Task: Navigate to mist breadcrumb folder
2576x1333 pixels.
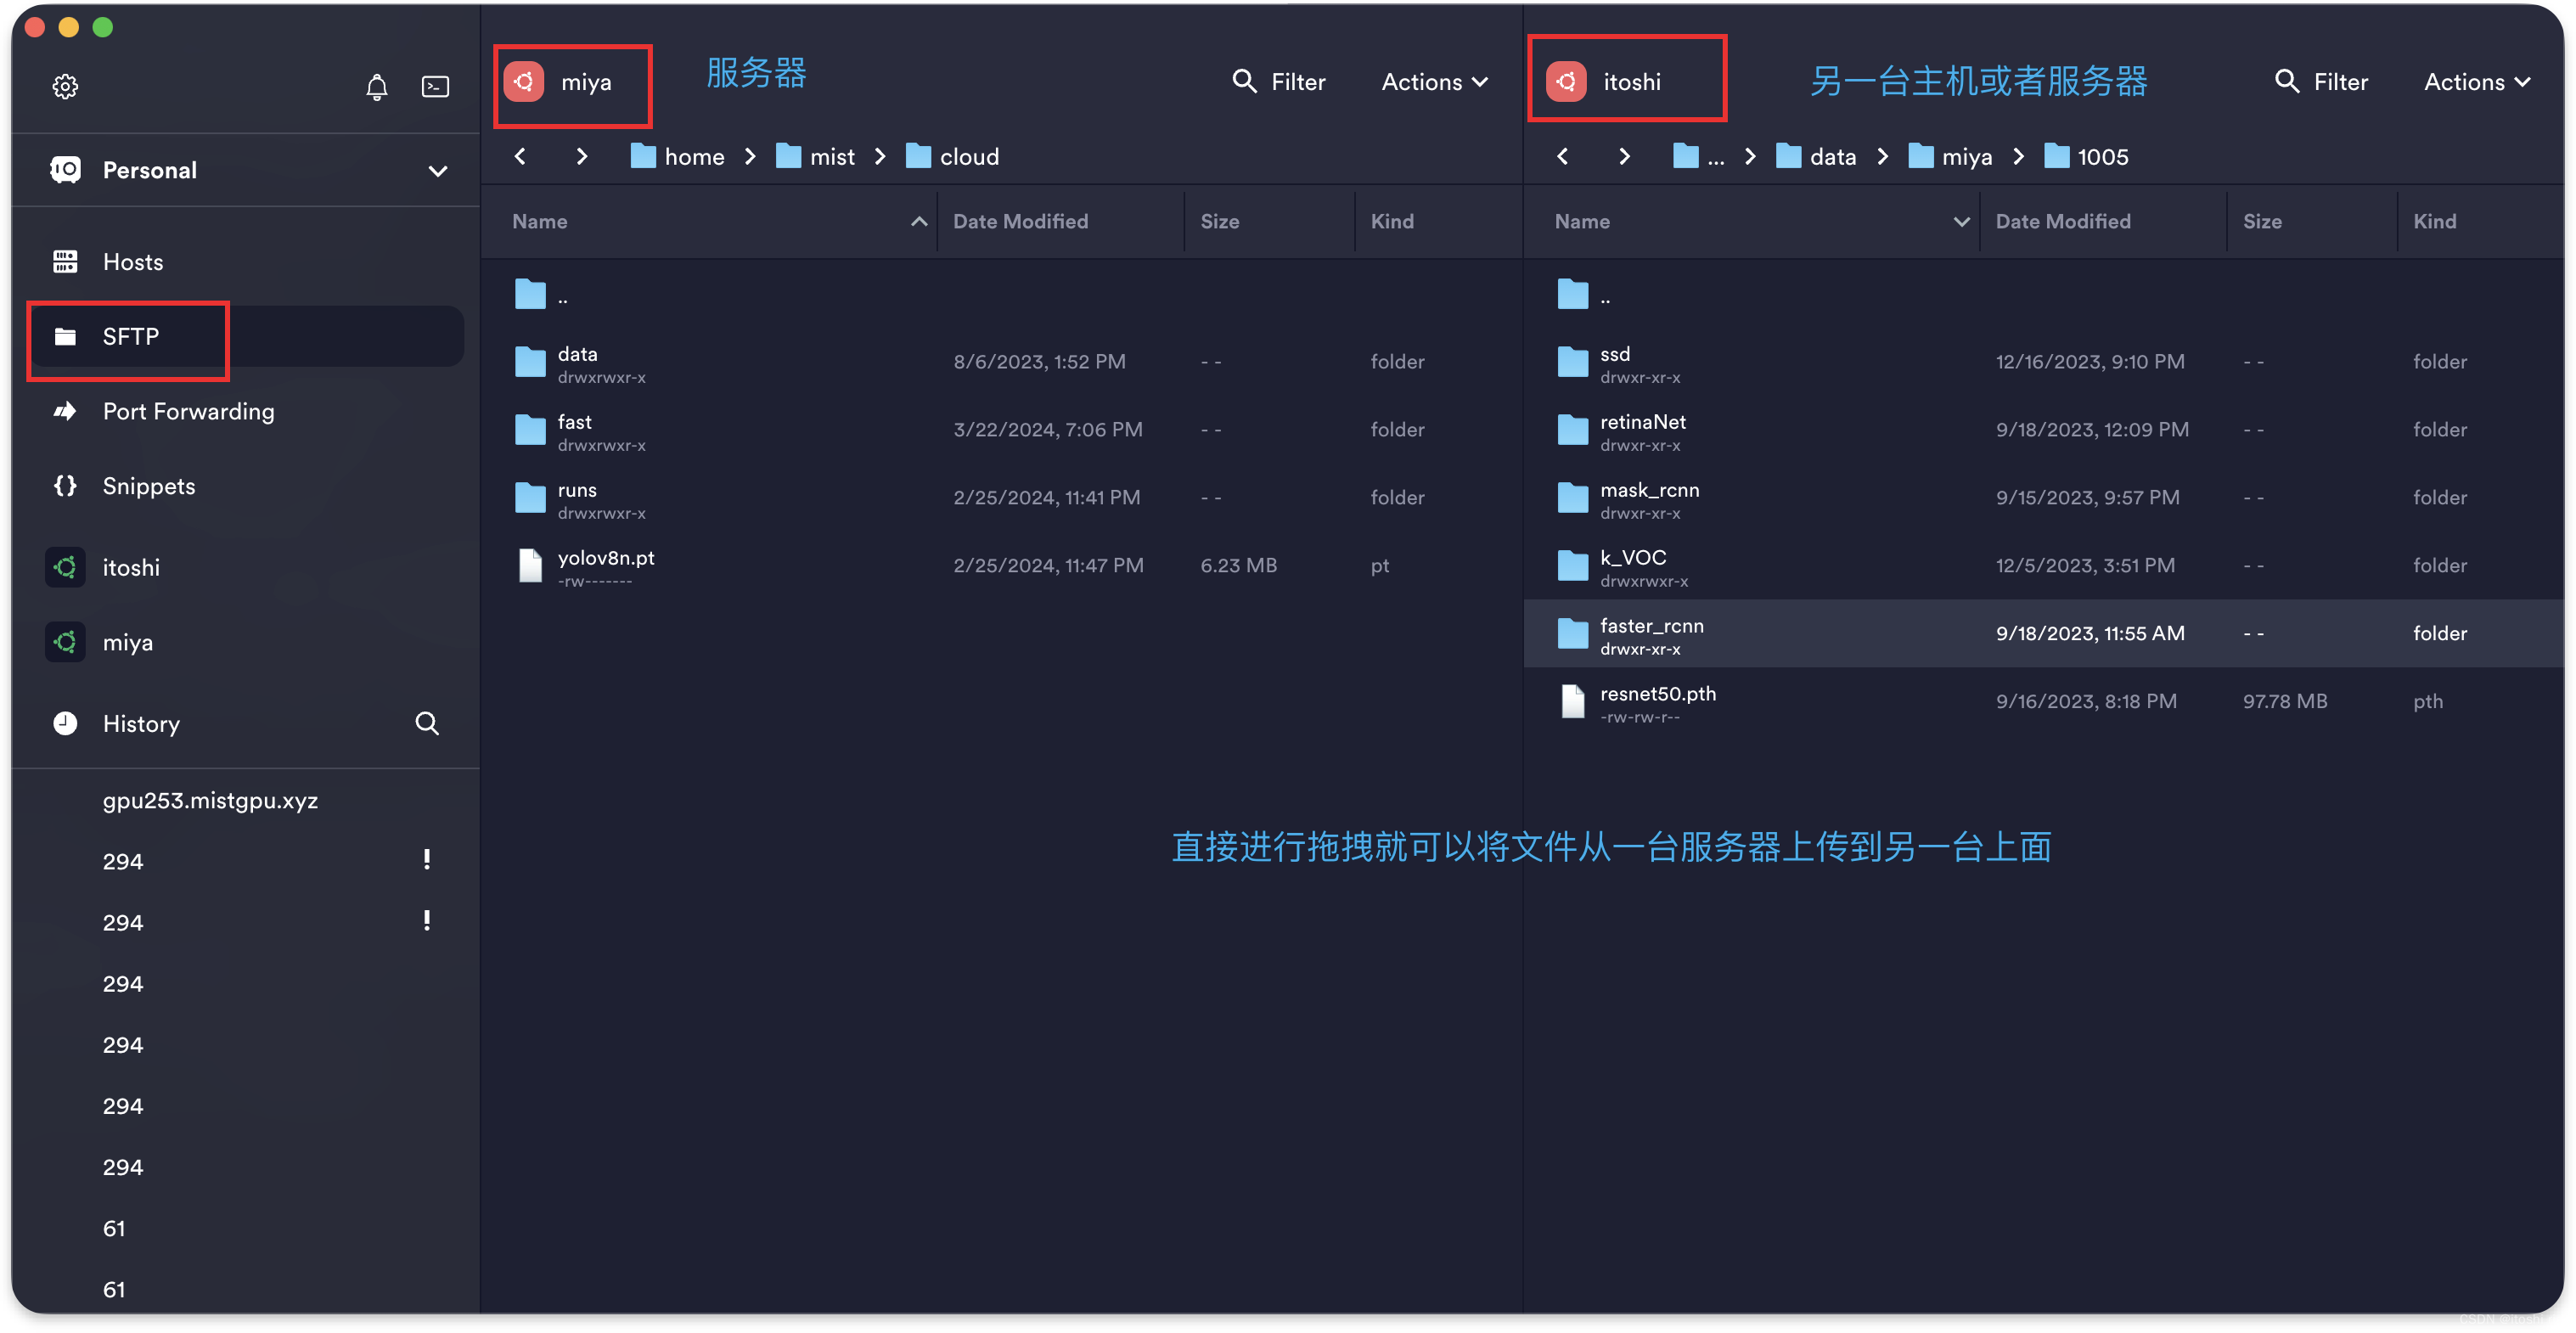Action: click(816, 157)
